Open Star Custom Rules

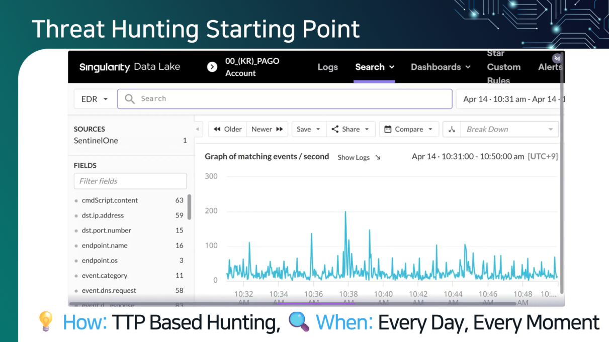[x=503, y=67]
